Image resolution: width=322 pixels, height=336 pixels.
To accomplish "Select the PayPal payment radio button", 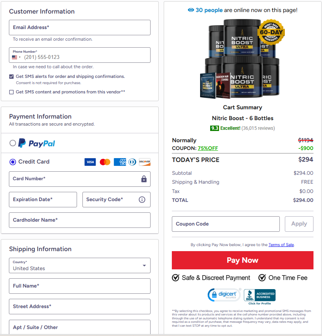I will pyautogui.click(x=12, y=143).
